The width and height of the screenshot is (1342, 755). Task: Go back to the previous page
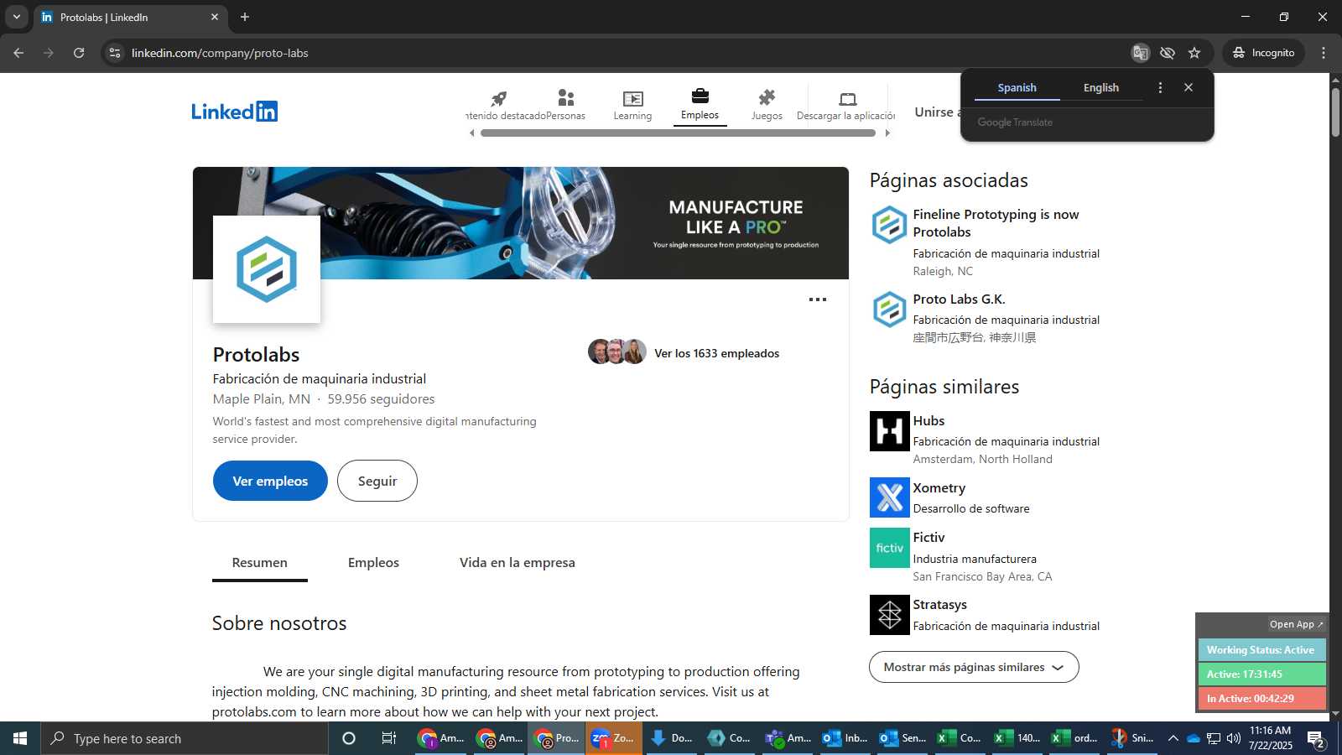click(x=18, y=53)
